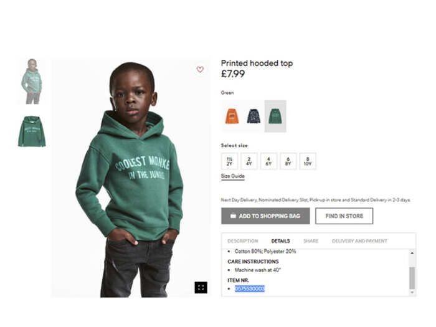The height and width of the screenshot is (327, 436).
Task: Click the Find in Store button
Action: [x=344, y=216]
